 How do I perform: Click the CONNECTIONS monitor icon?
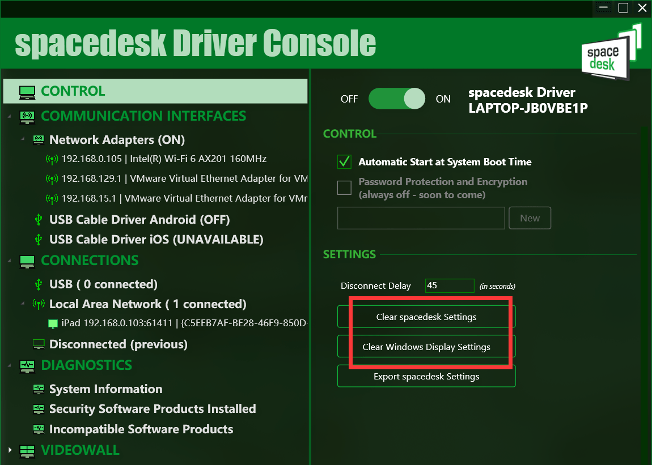[x=27, y=261]
